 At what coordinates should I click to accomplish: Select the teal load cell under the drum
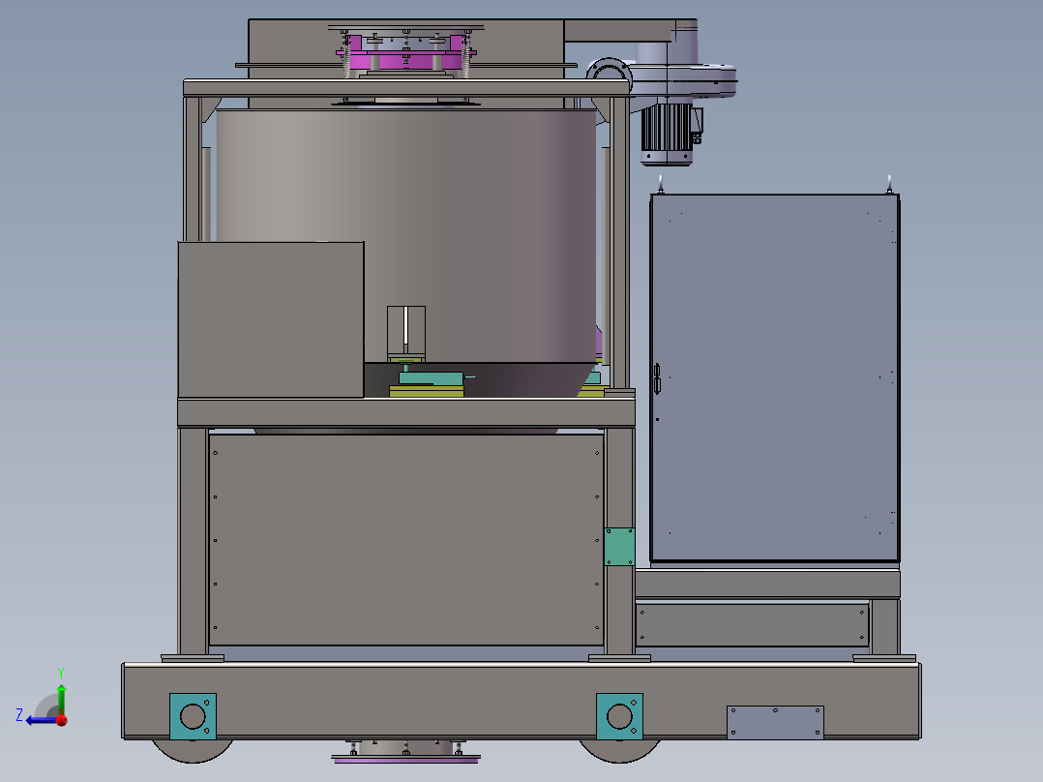(x=432, y=378)
